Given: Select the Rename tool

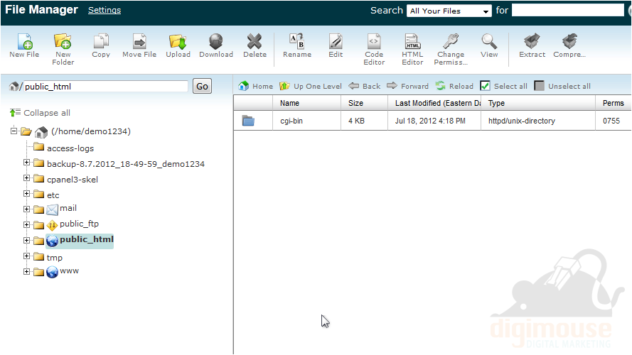Looking at the screenshot, I should point(297,46).
